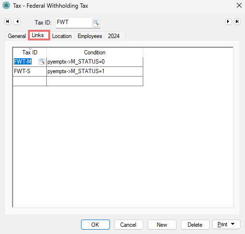Open lookup icon in the FWT-M cell

42,62
